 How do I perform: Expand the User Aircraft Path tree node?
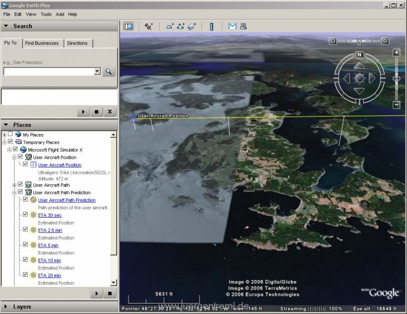[x=14, y=185]
